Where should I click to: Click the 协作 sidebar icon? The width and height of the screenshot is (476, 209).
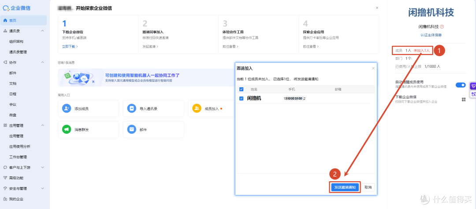(x=5, y=62)
